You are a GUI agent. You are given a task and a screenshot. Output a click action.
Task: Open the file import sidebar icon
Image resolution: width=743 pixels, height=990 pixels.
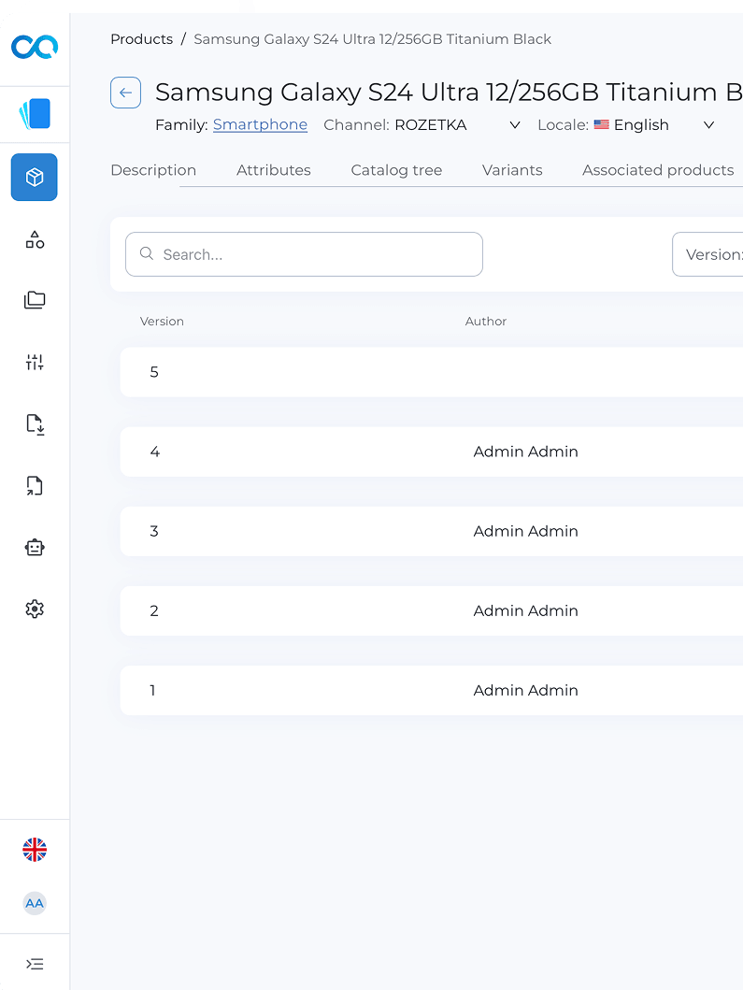[35, 424]
